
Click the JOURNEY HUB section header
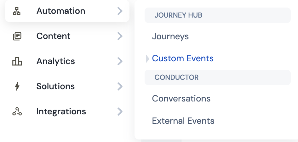point(218,15)
